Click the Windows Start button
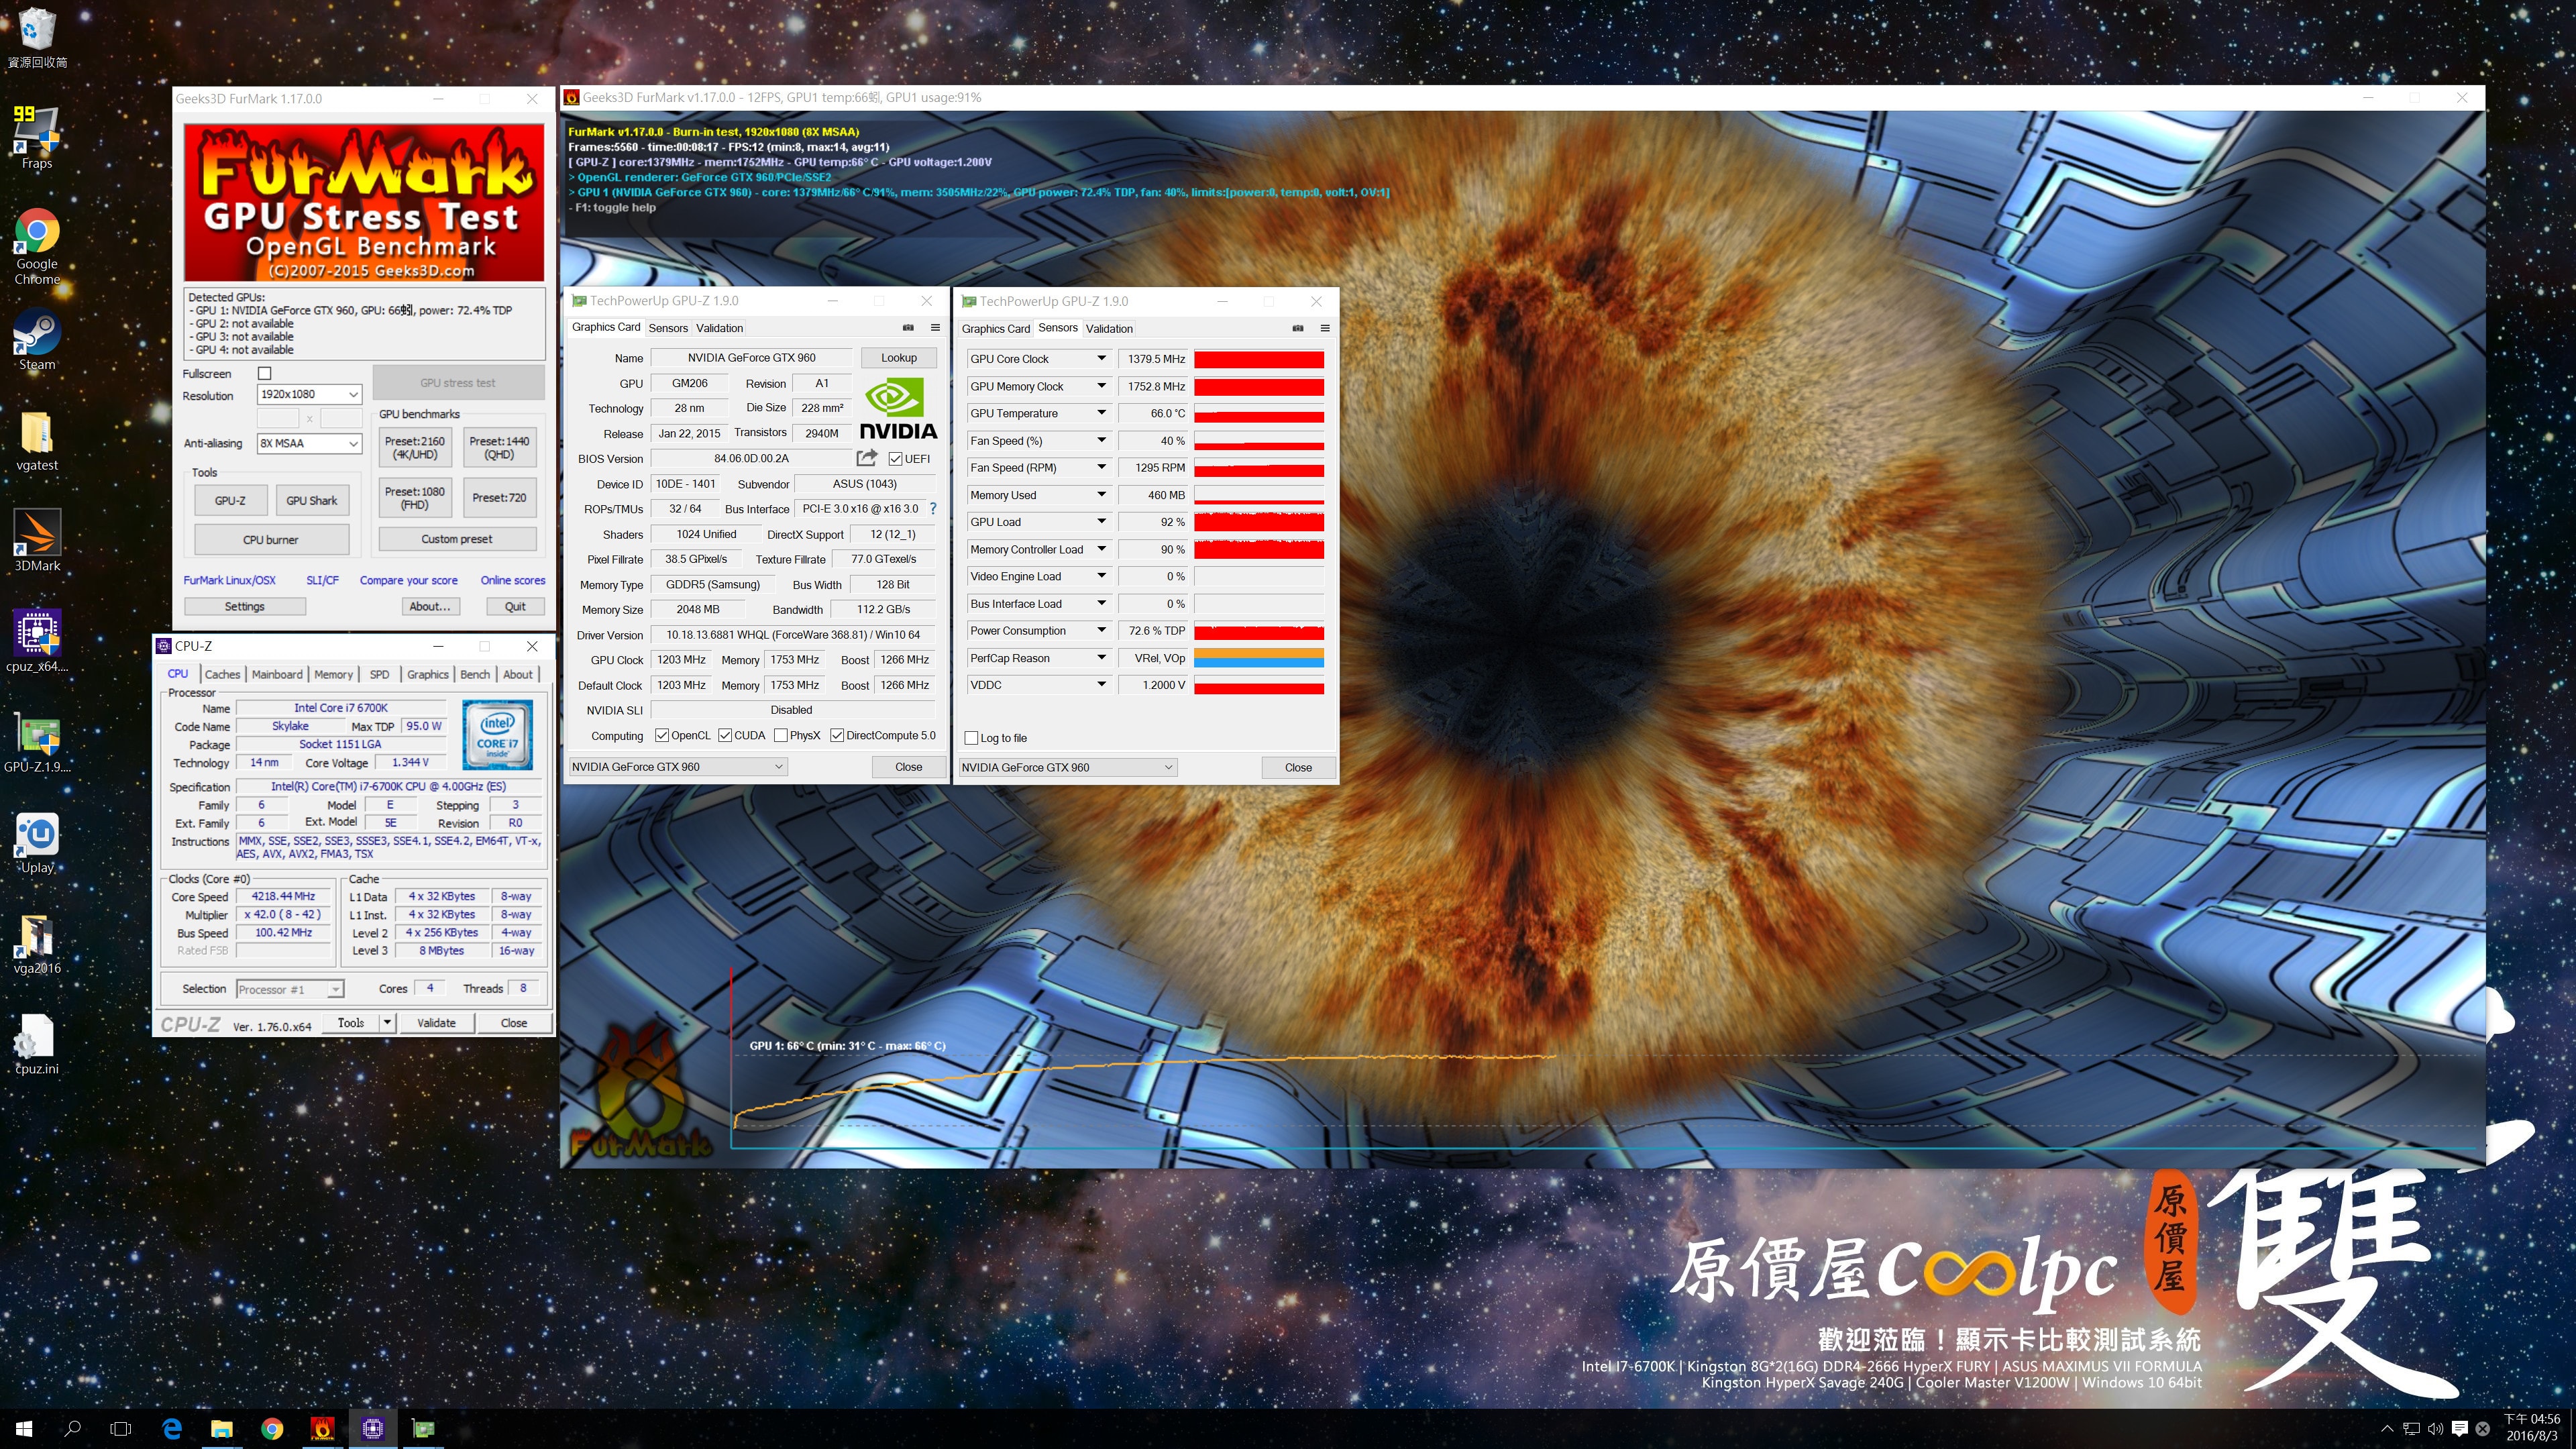2576x1449 pixels. pyautogui.click(x=24, y=1428)
